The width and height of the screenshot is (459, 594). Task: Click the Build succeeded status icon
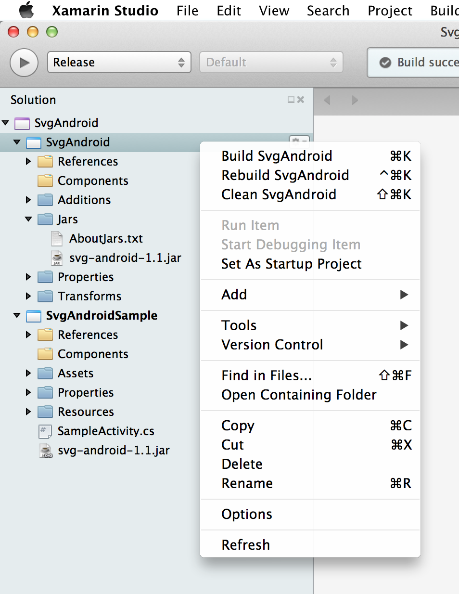385,63
